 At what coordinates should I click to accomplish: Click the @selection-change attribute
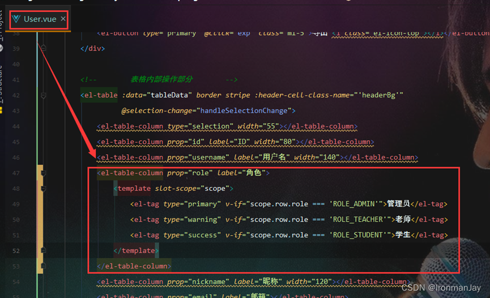tap(156, 110)
